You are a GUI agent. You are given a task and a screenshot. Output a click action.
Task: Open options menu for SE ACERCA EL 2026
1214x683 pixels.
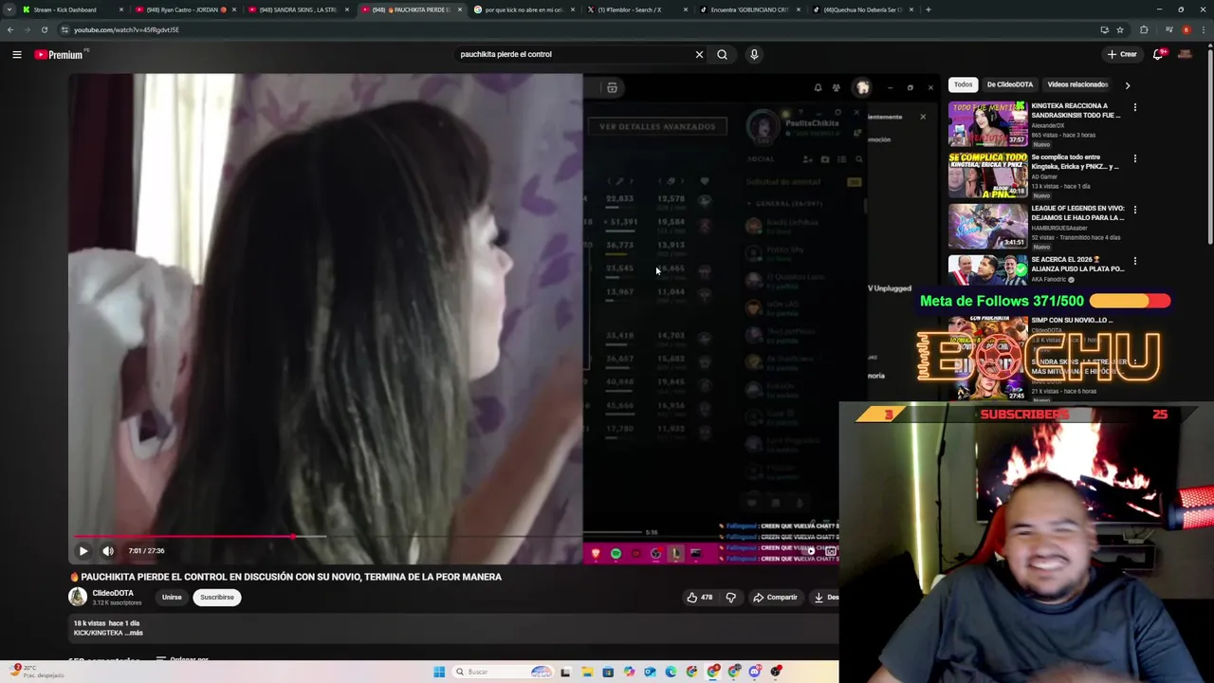1134,261
